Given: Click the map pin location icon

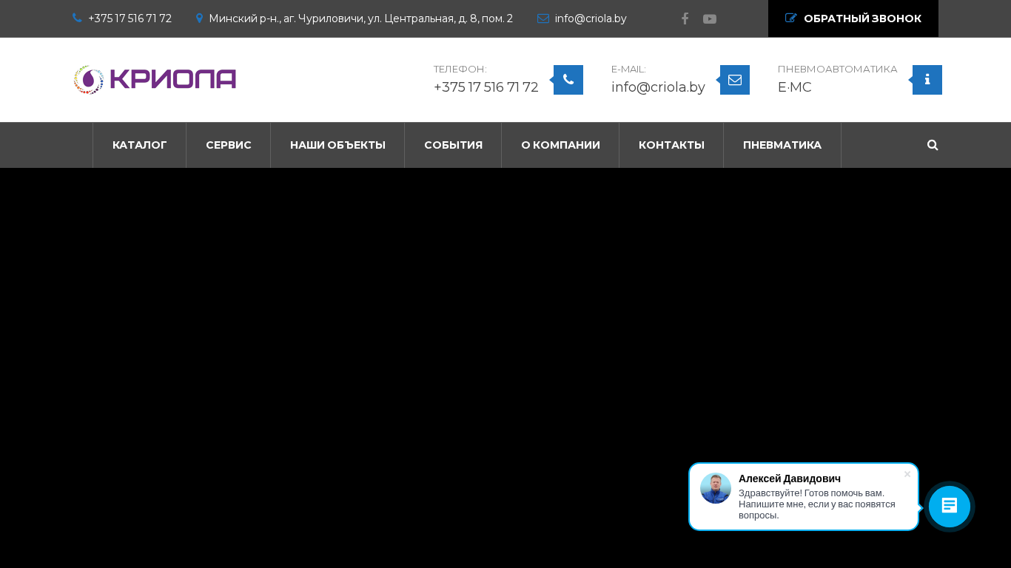Looking at the screenshot, I should [199, 18].
